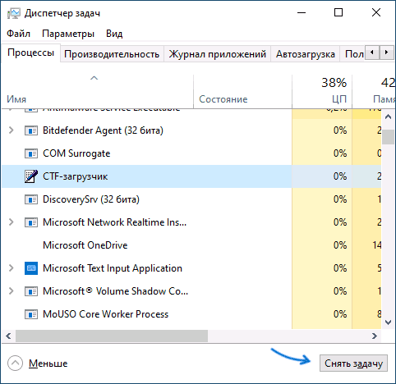The height and width of the screenshot is (384, 396).
Task: Select Microsoft Text Input Application text
Action: click(113, 268)
